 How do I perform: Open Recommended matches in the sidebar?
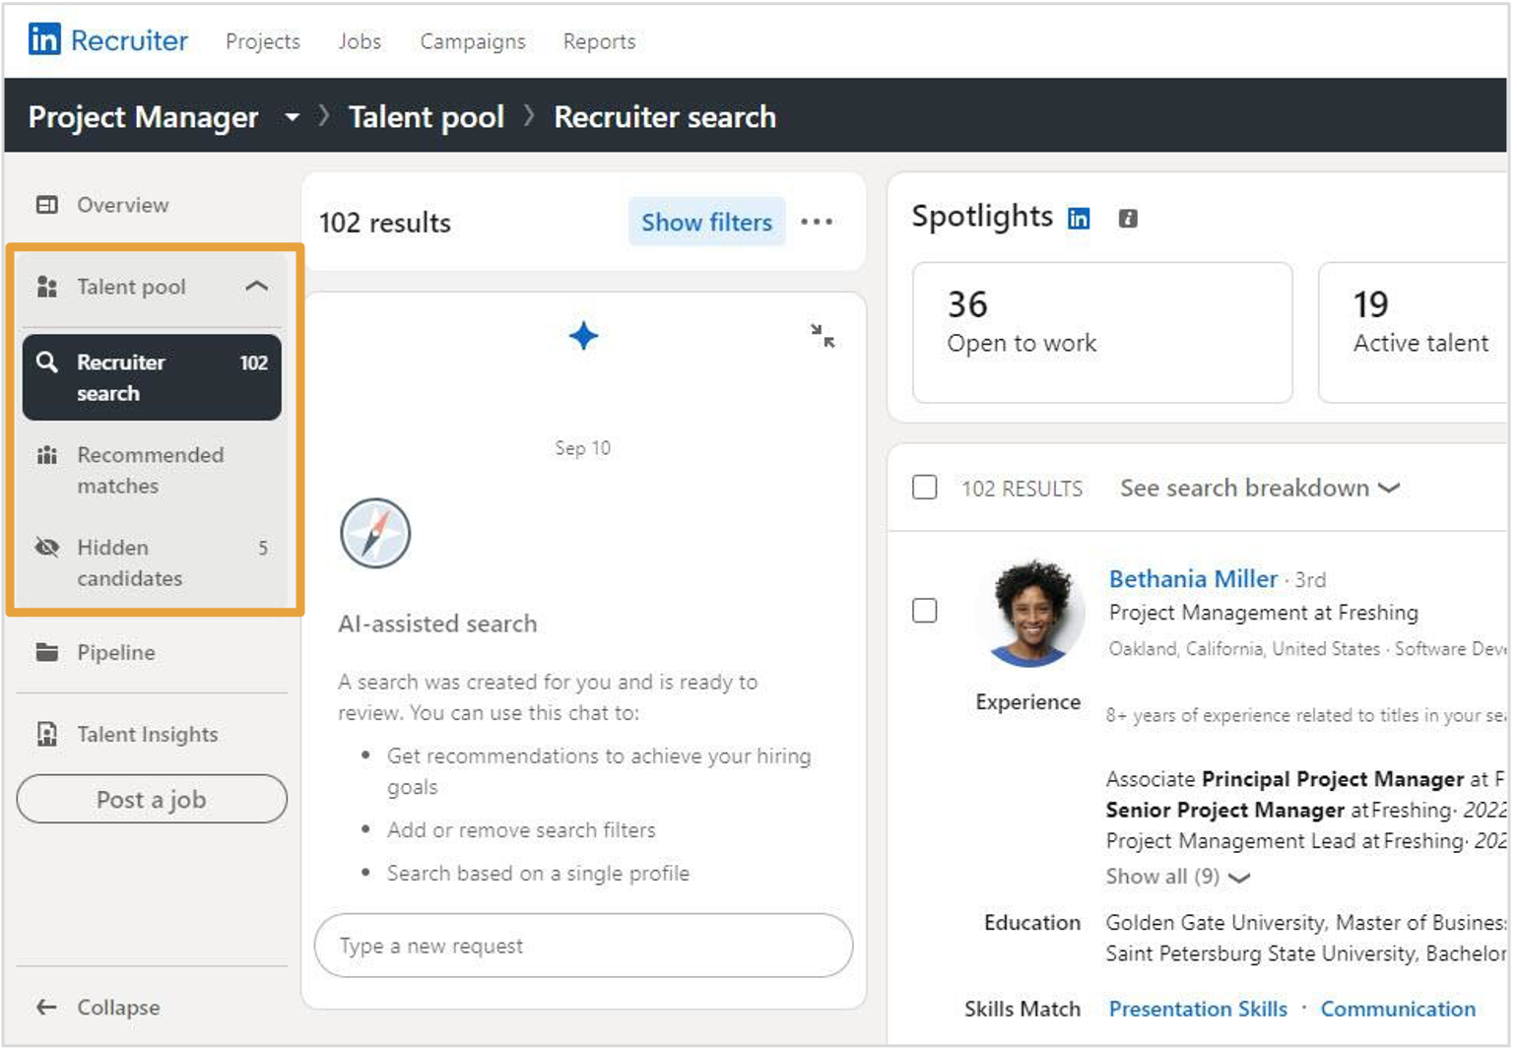click(x=152, y=470)
